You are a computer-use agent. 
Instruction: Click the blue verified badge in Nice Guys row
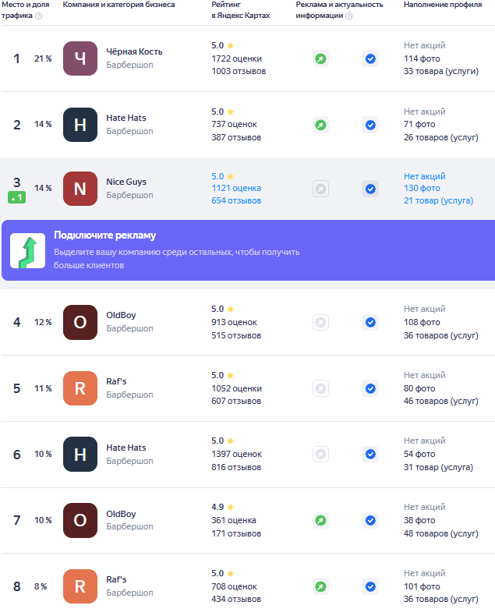pyautogui.click(x=370, y=189)
